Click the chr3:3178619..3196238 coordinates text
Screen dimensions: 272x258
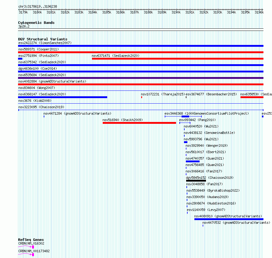[x=38, y=7]
